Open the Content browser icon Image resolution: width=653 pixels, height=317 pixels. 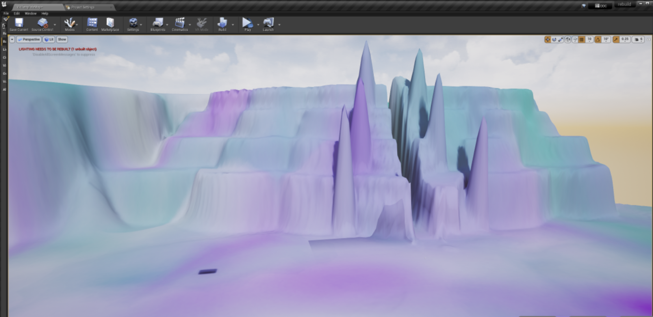point(92,23)
